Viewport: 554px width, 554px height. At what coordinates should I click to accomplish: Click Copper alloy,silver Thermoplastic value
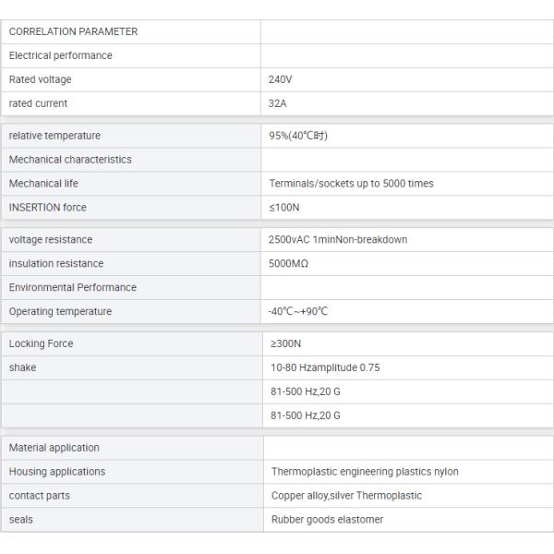click(346, 496)
